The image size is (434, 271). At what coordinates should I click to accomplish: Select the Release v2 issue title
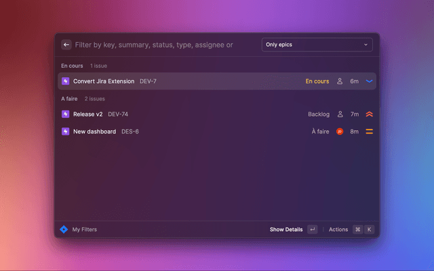pyautogui.click(x=87, y=114)
